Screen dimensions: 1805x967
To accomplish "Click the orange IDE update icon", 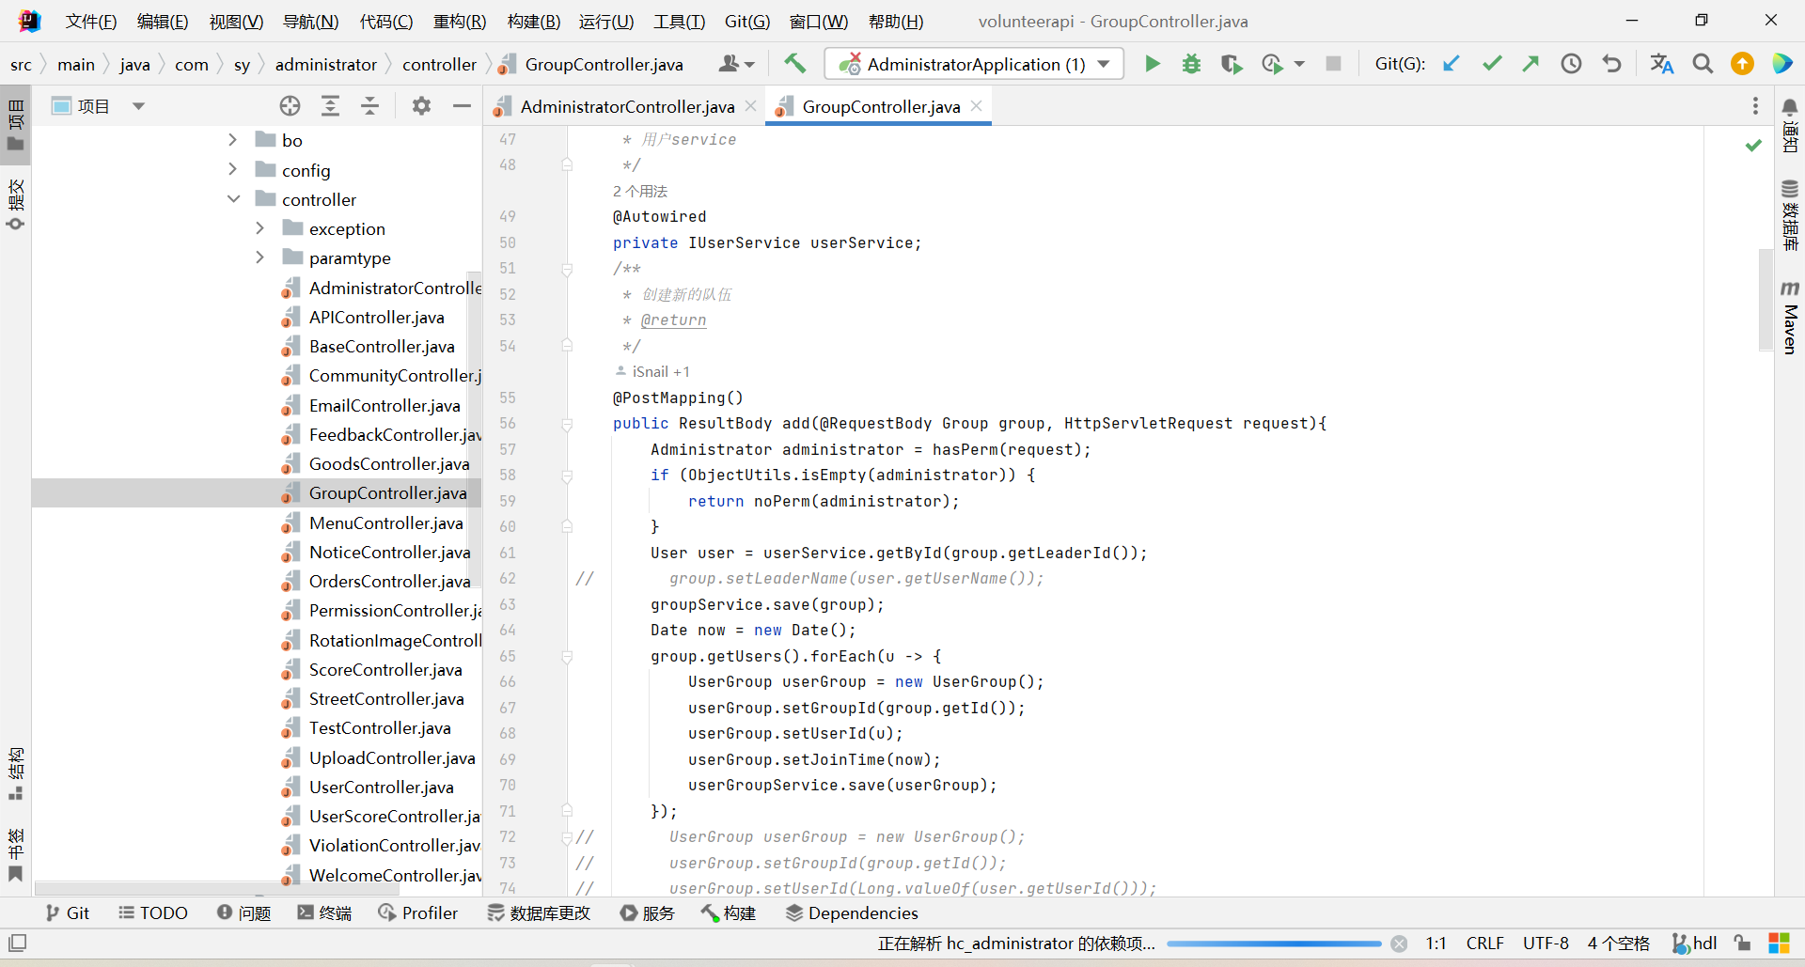I will coord(1742,64).
